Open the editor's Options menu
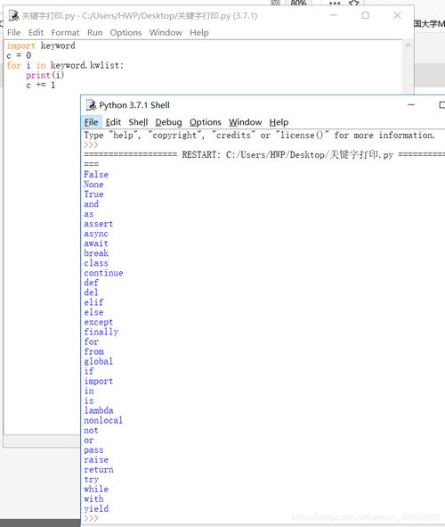The image size is (445, 527). click(x=125, y=33)
